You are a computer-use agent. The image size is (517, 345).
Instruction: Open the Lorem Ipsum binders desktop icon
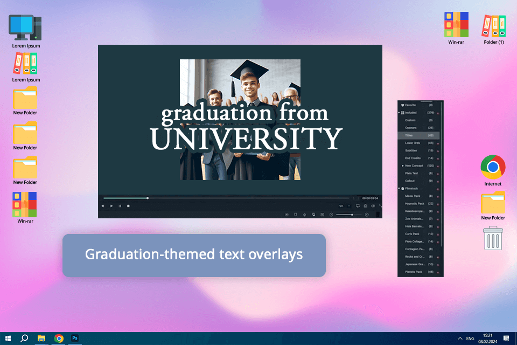pos(26,67)
